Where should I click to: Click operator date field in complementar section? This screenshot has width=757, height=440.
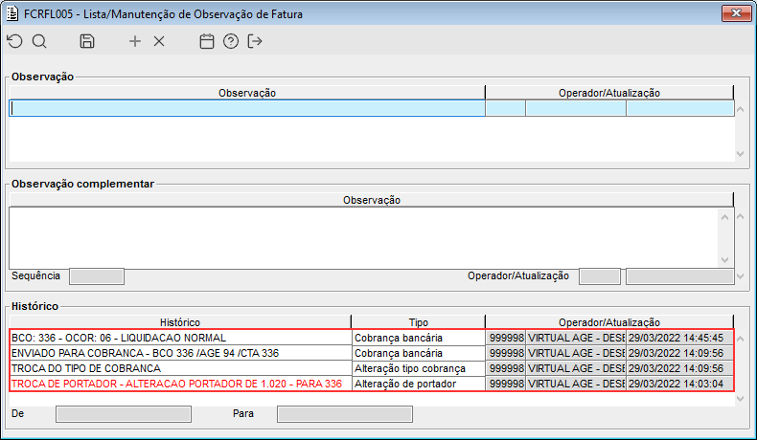679,276
